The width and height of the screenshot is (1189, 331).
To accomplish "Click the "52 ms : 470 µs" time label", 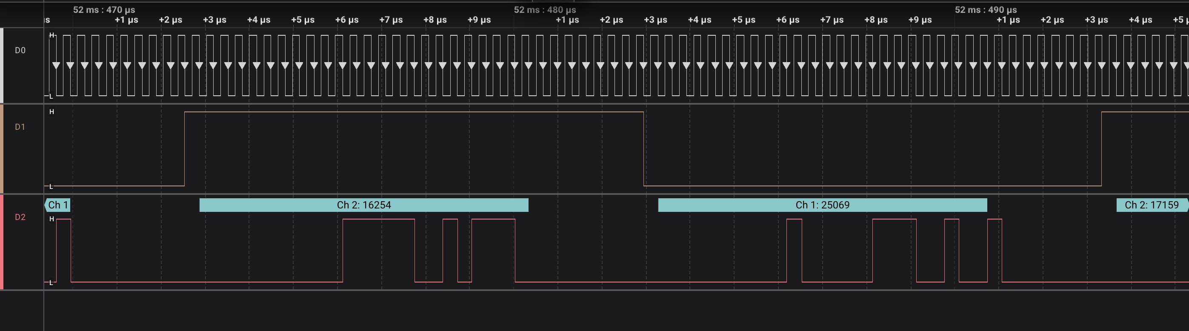I will 104,10.
